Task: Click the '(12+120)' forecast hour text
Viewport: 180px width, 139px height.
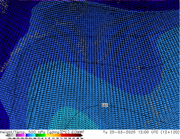Action: (170, 132)
